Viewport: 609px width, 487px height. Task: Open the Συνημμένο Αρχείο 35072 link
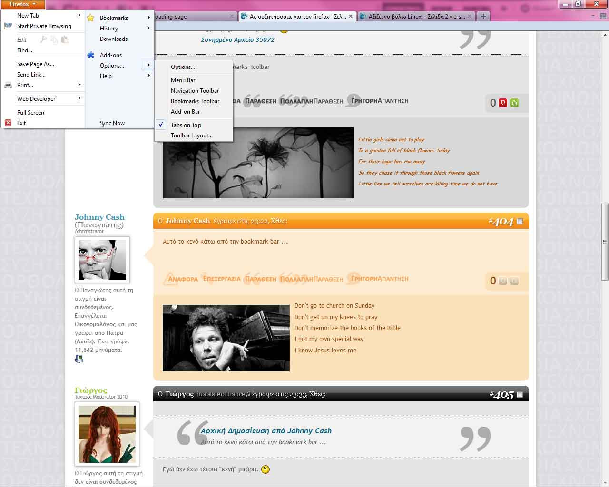(237, 39)
